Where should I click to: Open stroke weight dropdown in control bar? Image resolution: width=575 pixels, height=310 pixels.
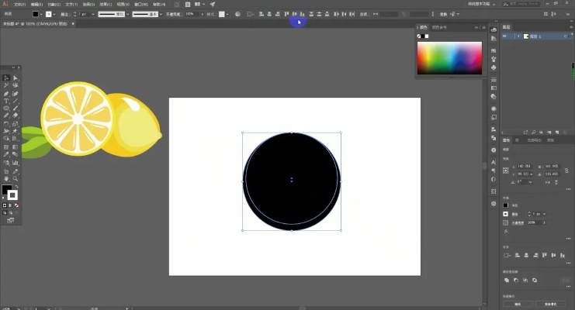pyautogui.click(x=93, y=14)
